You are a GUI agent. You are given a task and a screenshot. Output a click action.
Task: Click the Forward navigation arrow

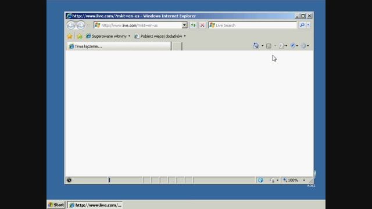(81, 25)
